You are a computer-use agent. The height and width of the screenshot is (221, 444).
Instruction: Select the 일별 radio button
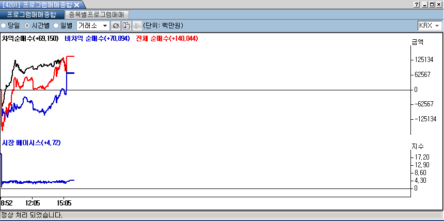(56, 26)
